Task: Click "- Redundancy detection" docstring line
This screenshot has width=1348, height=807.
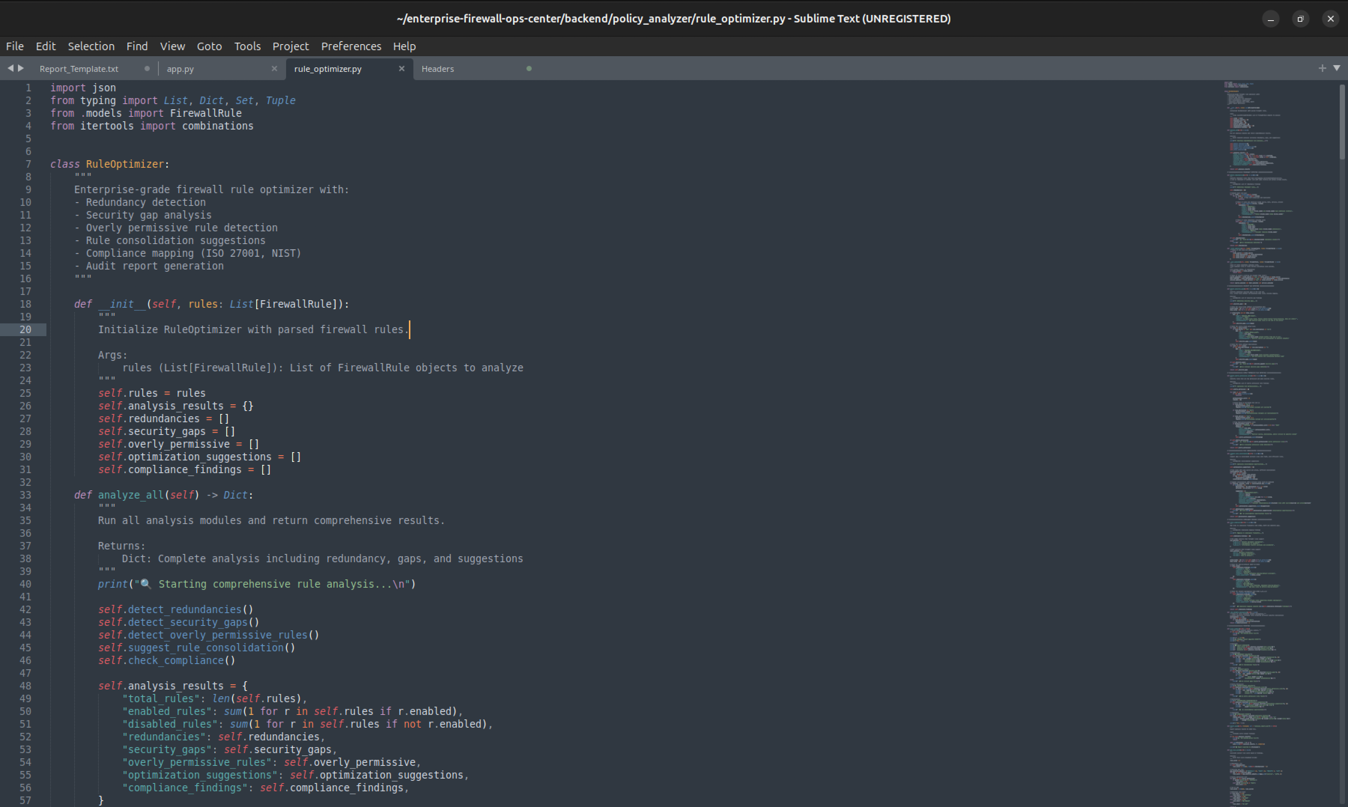Action: tap(140, 202)
